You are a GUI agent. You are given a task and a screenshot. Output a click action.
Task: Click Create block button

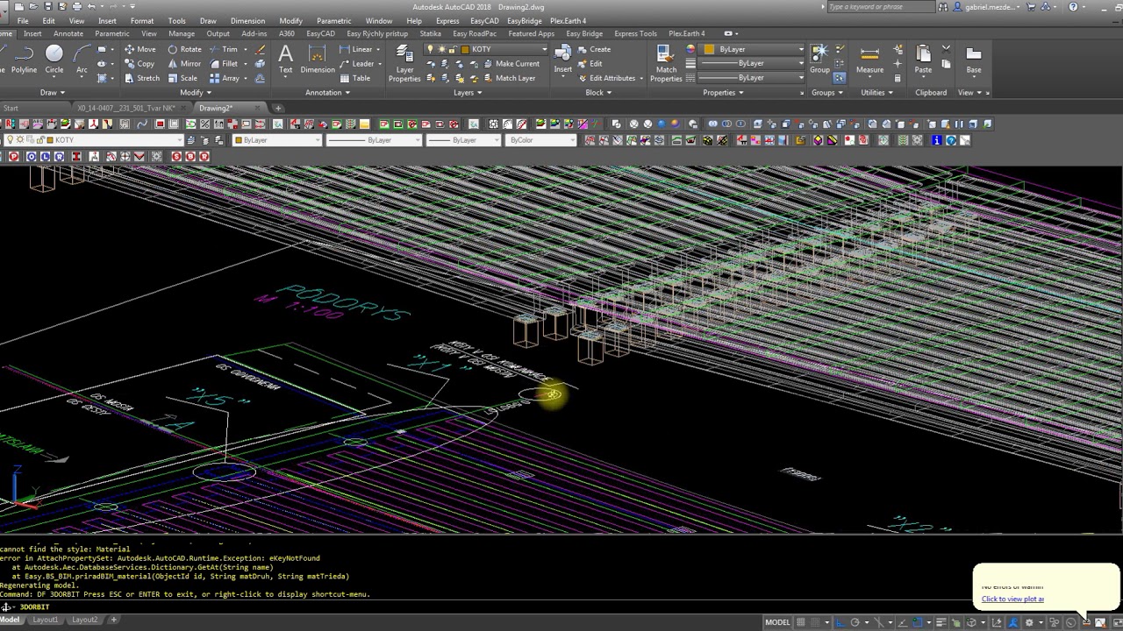594,49
